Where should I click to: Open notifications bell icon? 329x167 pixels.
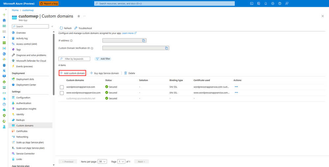tap(266, 4)
